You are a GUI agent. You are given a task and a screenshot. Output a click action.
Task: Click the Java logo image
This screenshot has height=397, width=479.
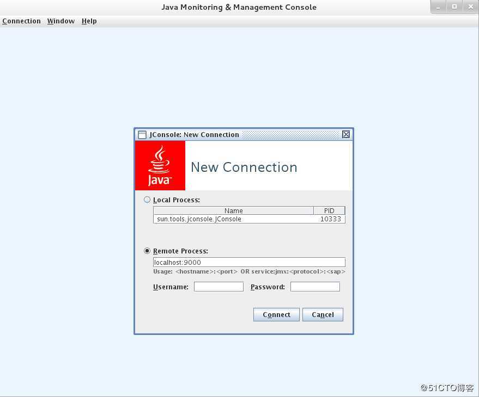click(160, 165)
